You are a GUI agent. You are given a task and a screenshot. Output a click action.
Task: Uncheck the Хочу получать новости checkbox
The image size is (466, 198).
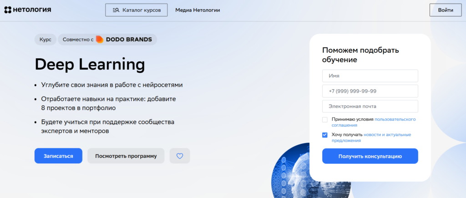(x=325, y=135)
